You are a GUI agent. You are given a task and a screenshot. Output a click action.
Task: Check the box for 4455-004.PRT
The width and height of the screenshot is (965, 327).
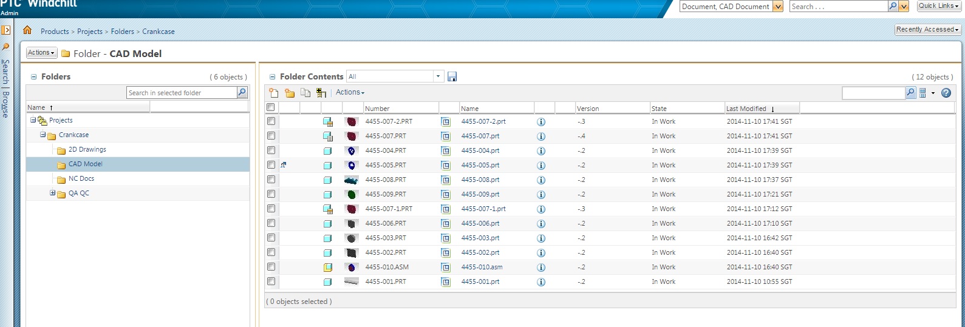pos(271,150)
